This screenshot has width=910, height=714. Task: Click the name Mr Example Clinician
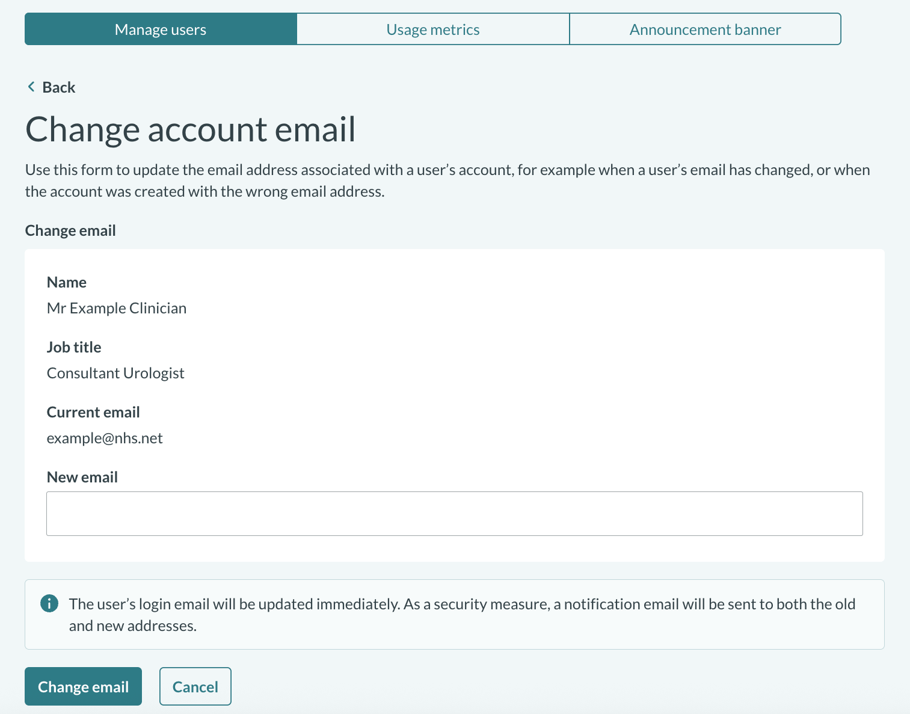click(116, 307)
